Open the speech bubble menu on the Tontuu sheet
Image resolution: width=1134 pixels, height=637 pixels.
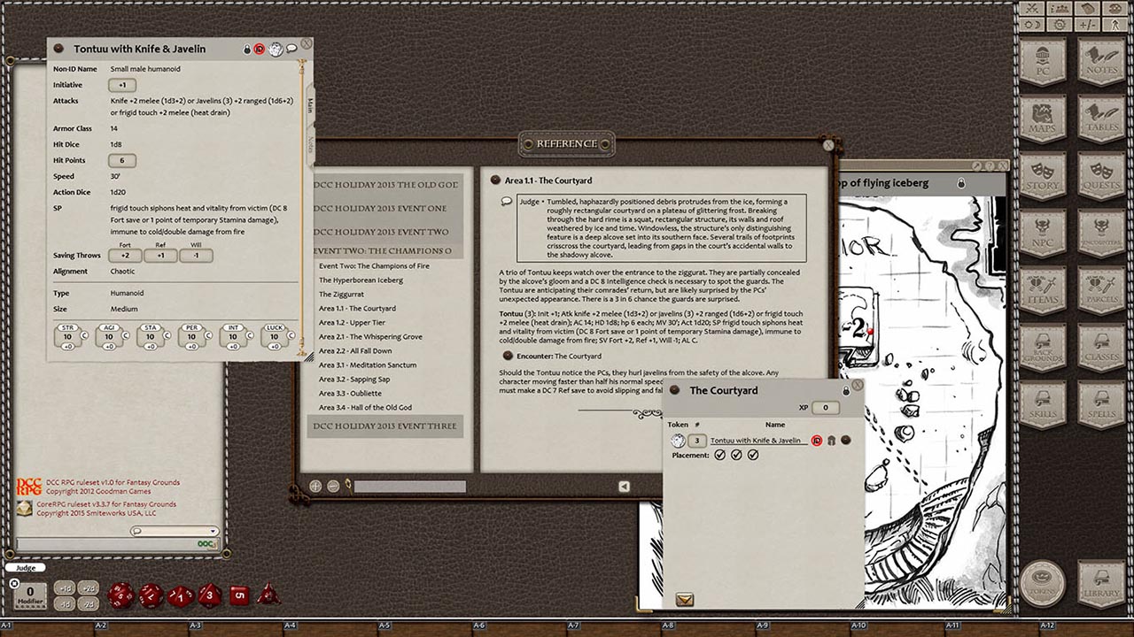coord(291,48)
